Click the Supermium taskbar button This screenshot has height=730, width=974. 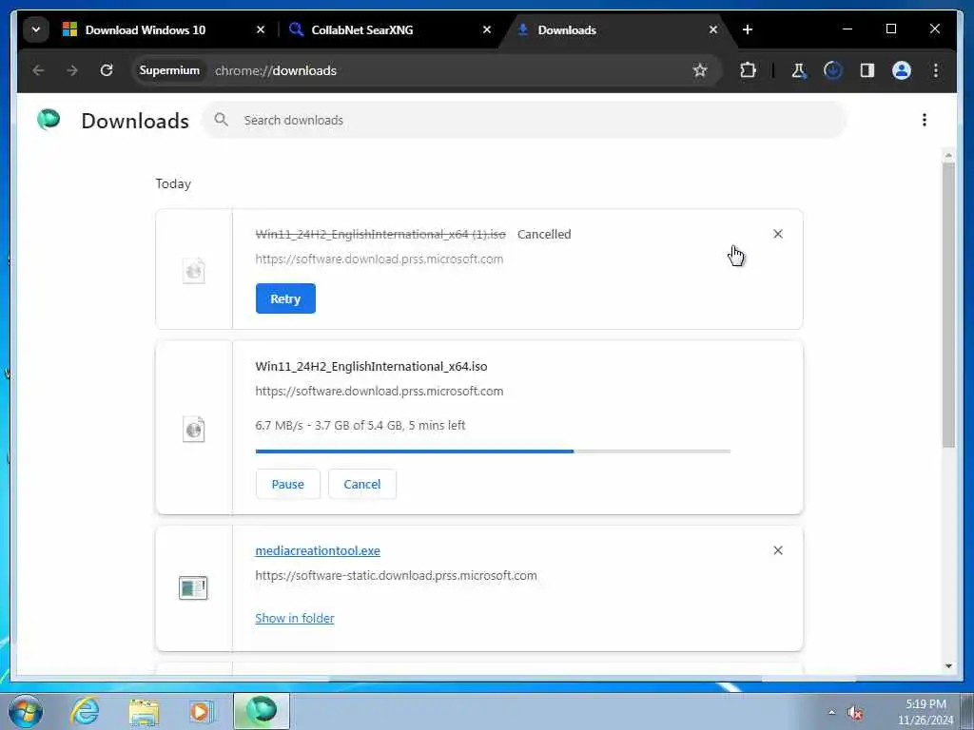(x=262, y=711)
